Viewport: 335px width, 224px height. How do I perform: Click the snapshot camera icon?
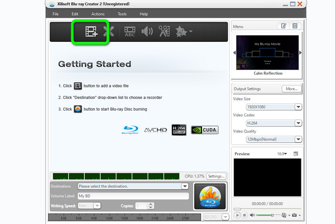[x=294, y=215]
